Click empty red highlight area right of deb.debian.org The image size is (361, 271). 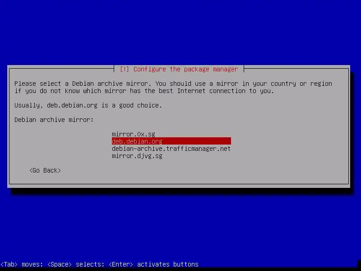pos(197,141)
